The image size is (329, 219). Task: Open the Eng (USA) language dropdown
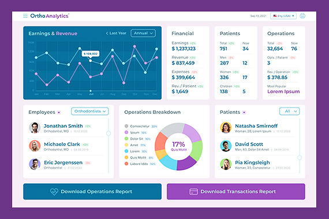coord(283,16)
